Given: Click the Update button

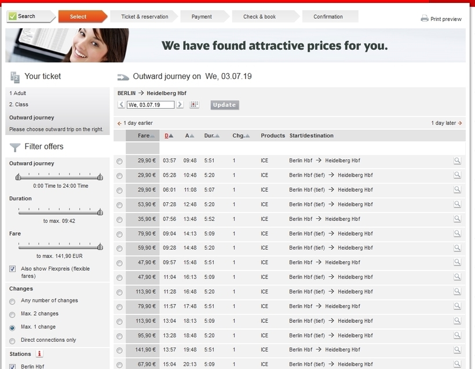Looking at the screenshot, I should (x=225, y=105).
